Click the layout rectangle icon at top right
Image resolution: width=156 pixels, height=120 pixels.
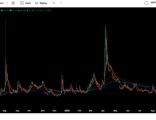pyautogui.click(x=146, y=3)
